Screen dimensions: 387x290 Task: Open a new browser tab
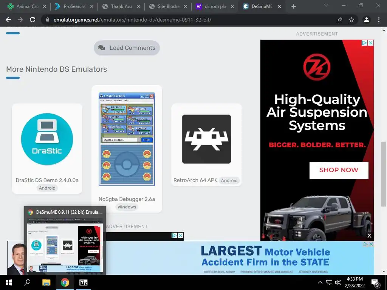coord(293,6)
